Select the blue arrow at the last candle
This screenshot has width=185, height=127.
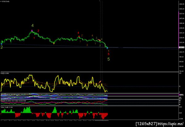pyautogui.click(x=107, y=48)
